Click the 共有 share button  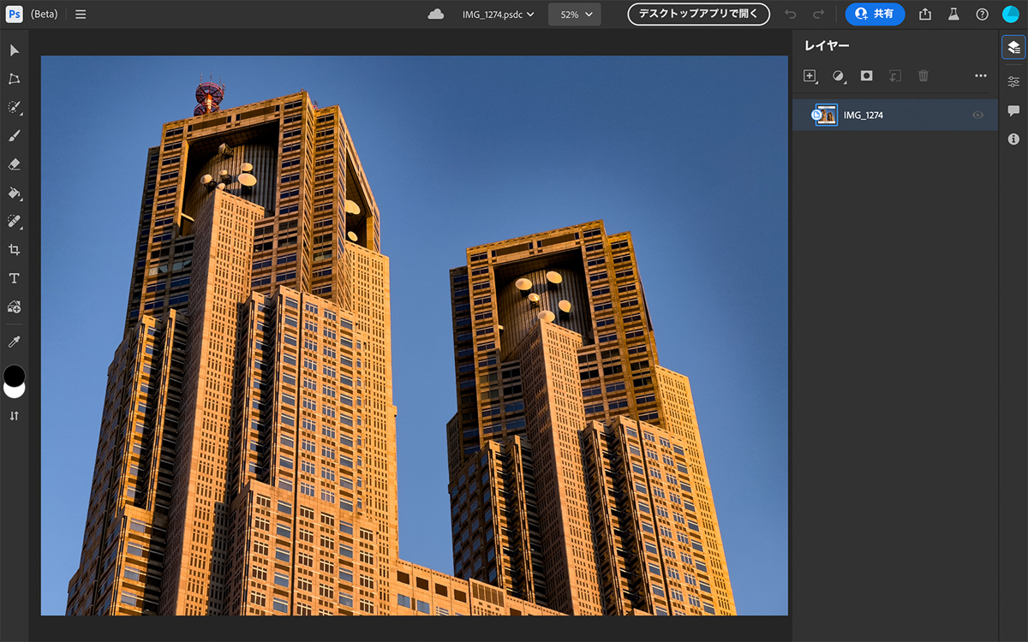click(875, 15)
